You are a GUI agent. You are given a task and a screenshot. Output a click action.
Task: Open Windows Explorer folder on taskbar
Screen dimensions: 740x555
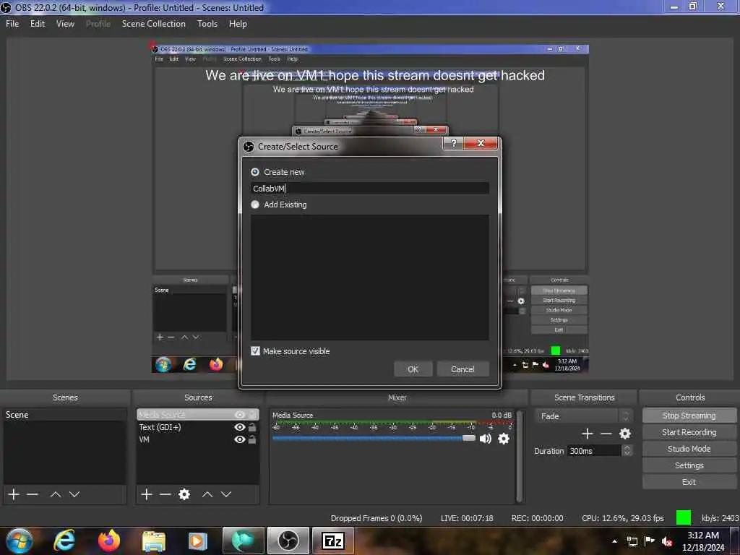pos(154,541)
